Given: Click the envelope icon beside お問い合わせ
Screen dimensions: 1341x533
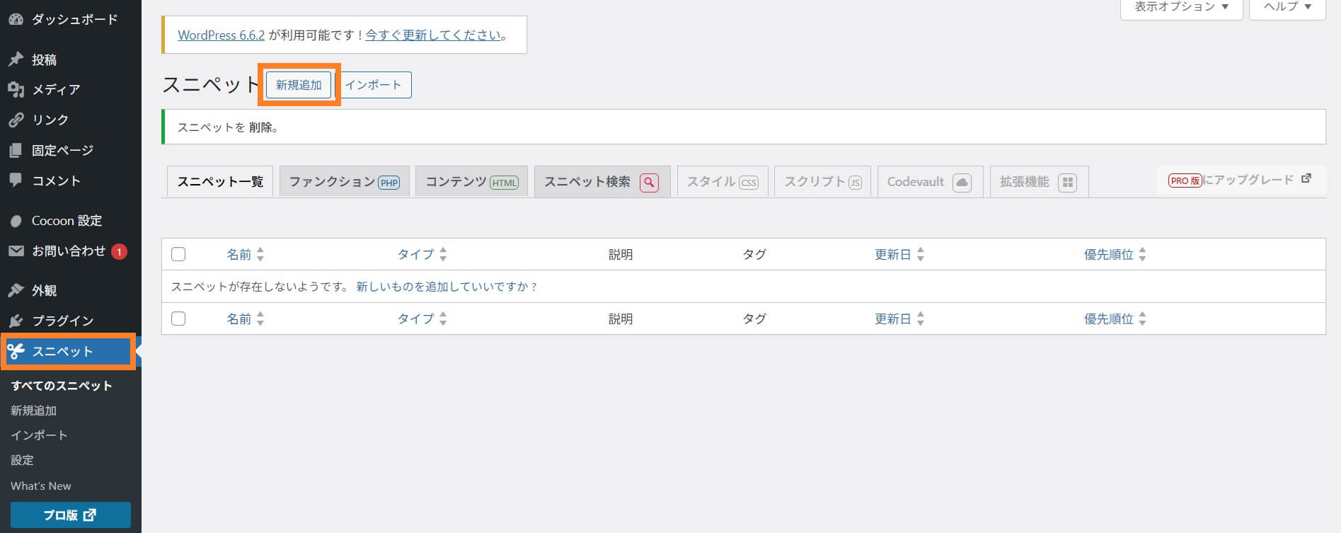Looking at the screenshot, I should [x=16, y=251].
